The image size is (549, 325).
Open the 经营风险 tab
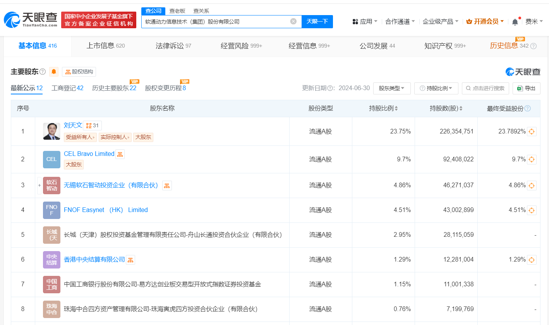242,46
